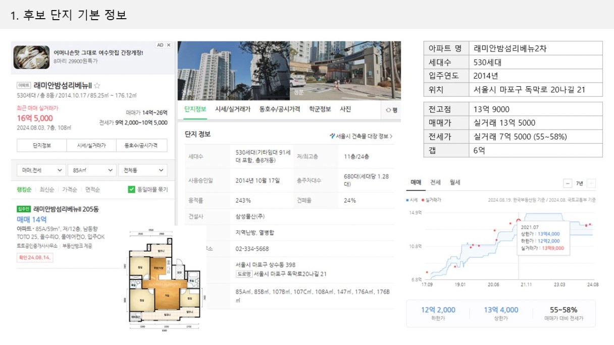The height and width of the screenshot is (345, 614).
Task: Click the 시세/실거래가 button under recent price
Action: 91,145
